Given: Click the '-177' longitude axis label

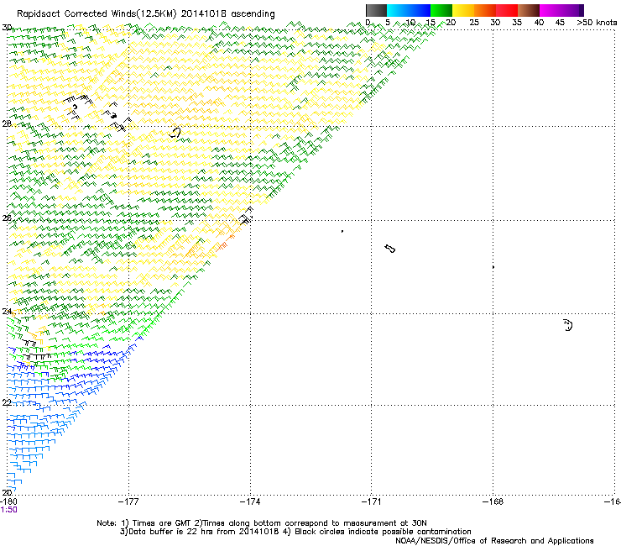Looking at the screenshot, I should click(x=128, y=501).
